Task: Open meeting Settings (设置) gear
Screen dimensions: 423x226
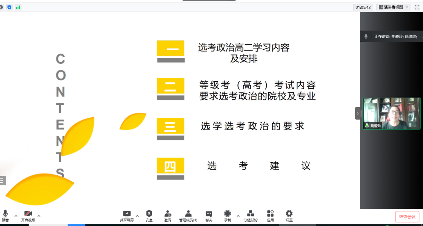Action: pos(289,215)
